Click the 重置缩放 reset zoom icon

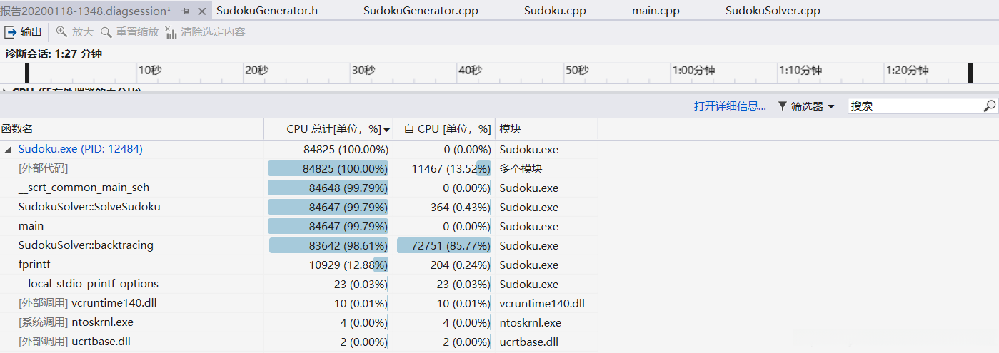point(106,32)
